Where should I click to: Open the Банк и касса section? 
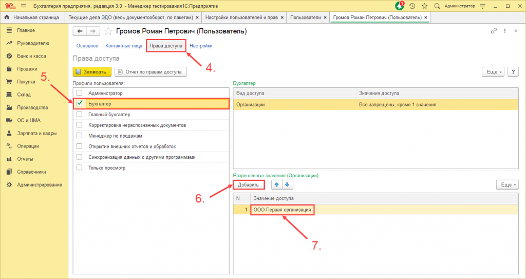(x=31, y=56)
